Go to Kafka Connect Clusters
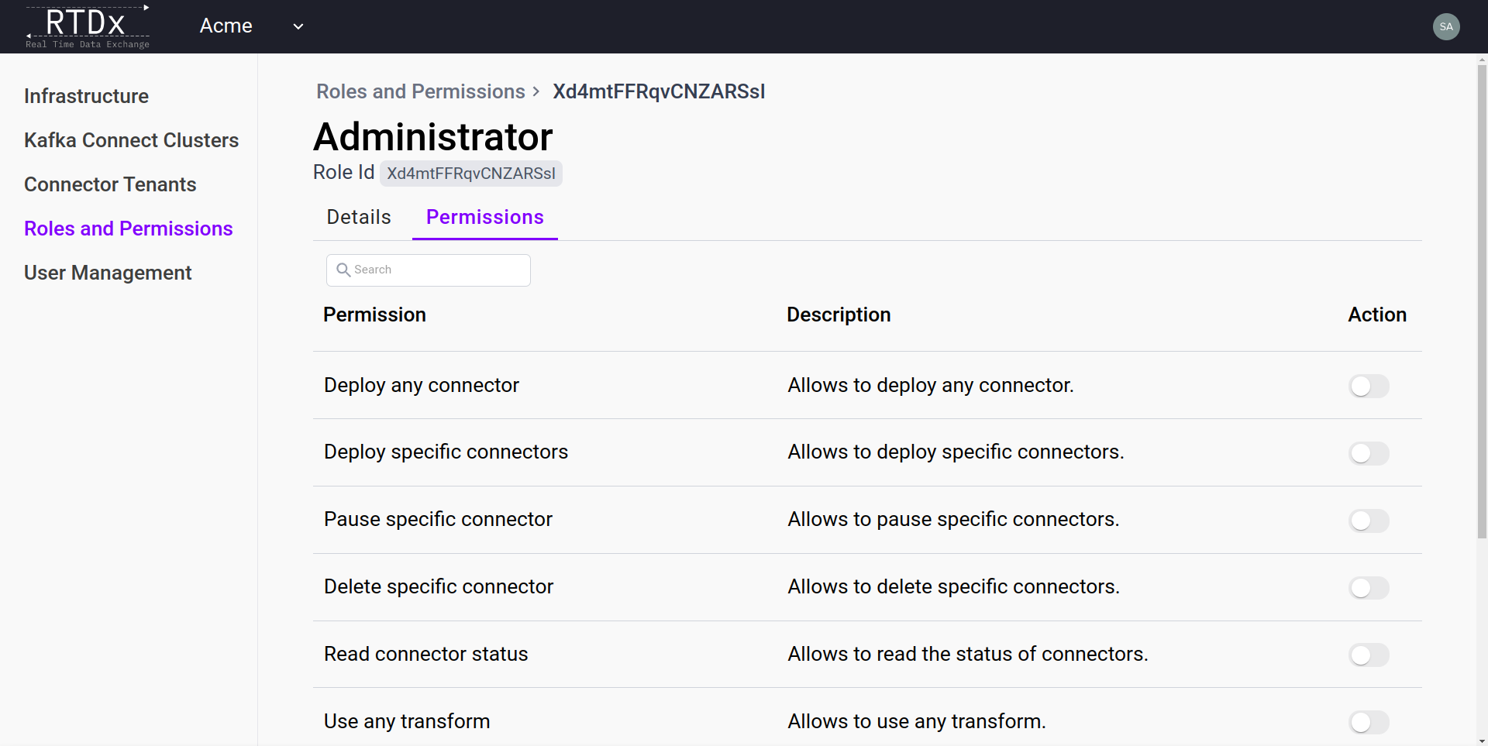Viewport: 1488px width, 746px height. pos(131,140)
